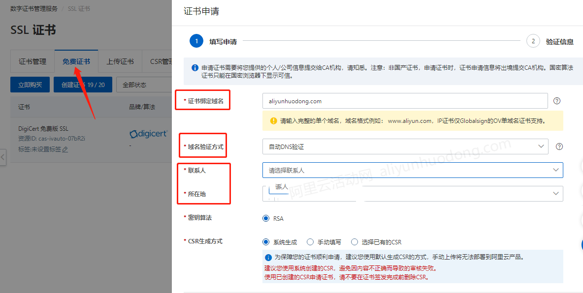Click the DigiCert brand logo

[x=149, y=133]
